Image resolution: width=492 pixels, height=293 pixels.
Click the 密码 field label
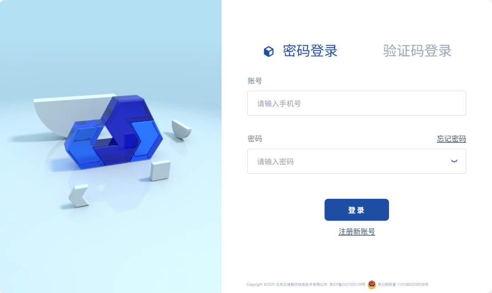[255, 139]
